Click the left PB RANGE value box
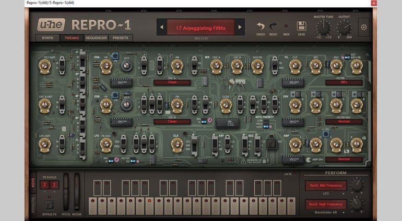Viewport: 402px width, 221px height. tap(44, 185)
